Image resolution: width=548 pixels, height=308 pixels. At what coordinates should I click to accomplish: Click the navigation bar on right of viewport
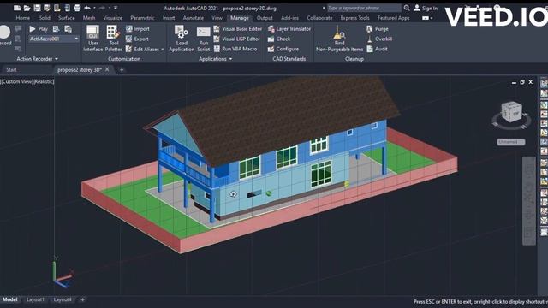click(x=529, y=201)
